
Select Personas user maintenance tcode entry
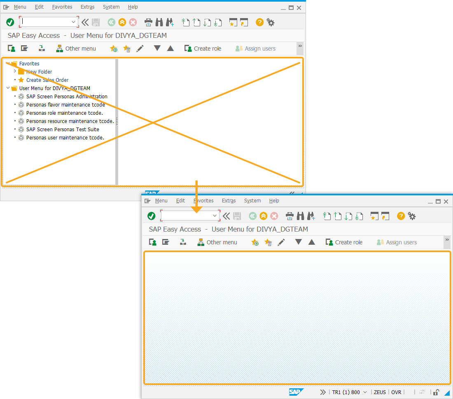pos(65,138)
